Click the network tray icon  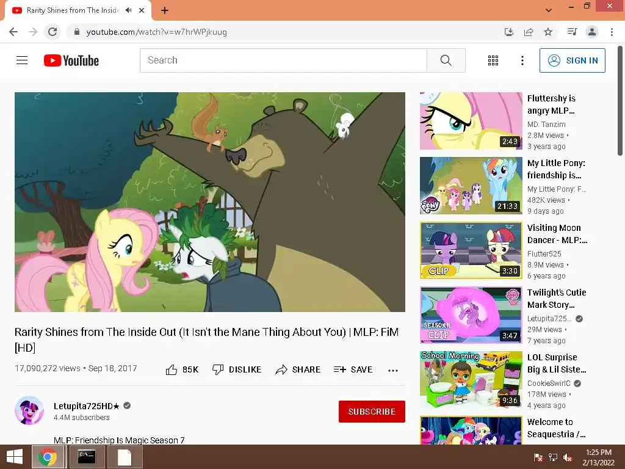[553, 457]
